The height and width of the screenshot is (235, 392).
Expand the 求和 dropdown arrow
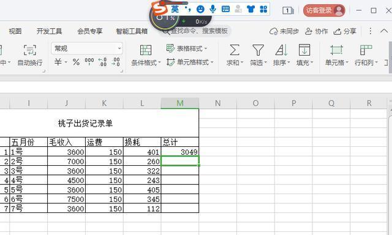pyautogui.click(x=242, y=62)
